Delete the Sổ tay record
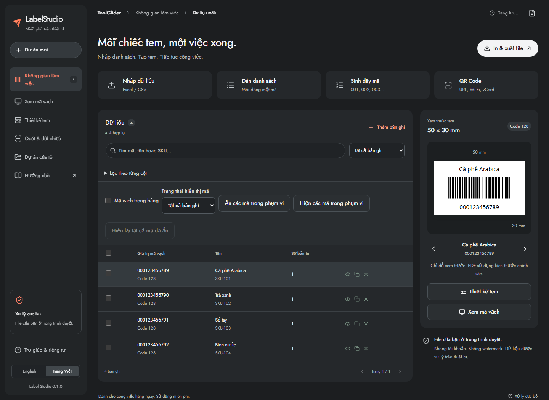Viewport: 549px width, 400px height. click(366, 324)
